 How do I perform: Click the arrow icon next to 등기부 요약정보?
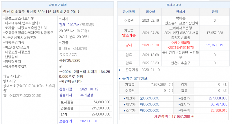(120, 78)
